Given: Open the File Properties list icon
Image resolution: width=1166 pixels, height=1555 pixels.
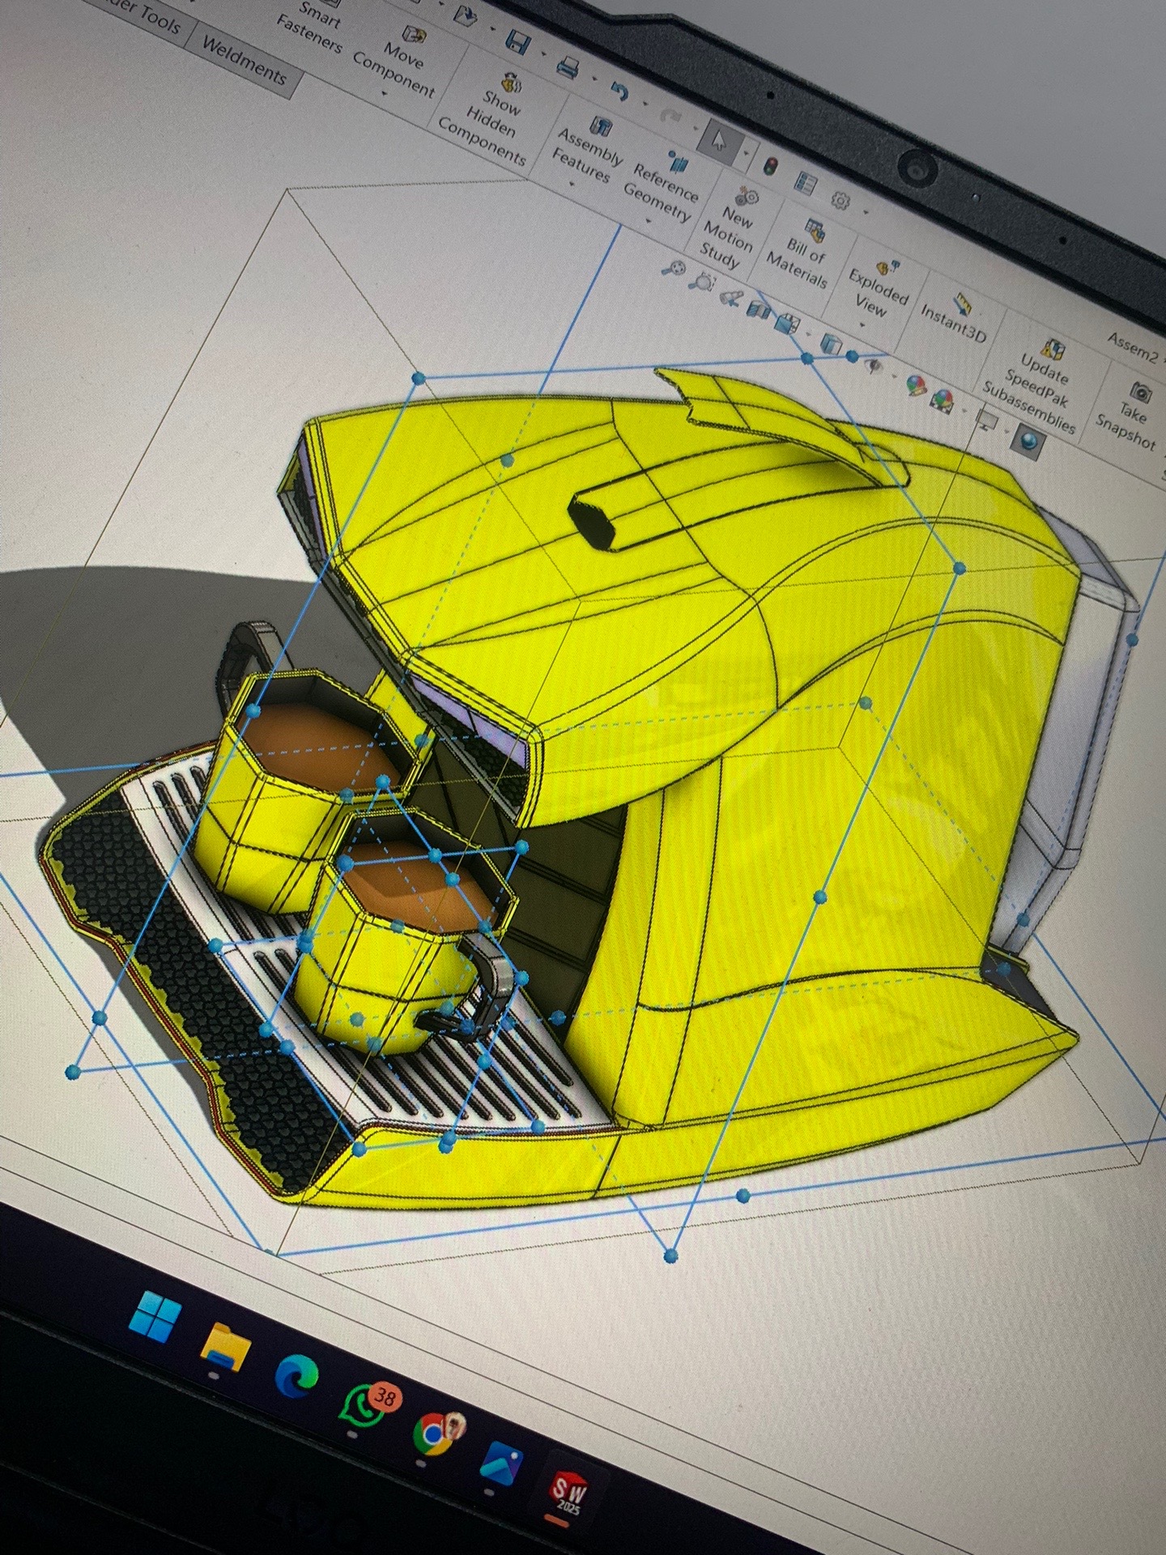Looking at the screenshot, I should pyautogui.click(x=806, y=183).
